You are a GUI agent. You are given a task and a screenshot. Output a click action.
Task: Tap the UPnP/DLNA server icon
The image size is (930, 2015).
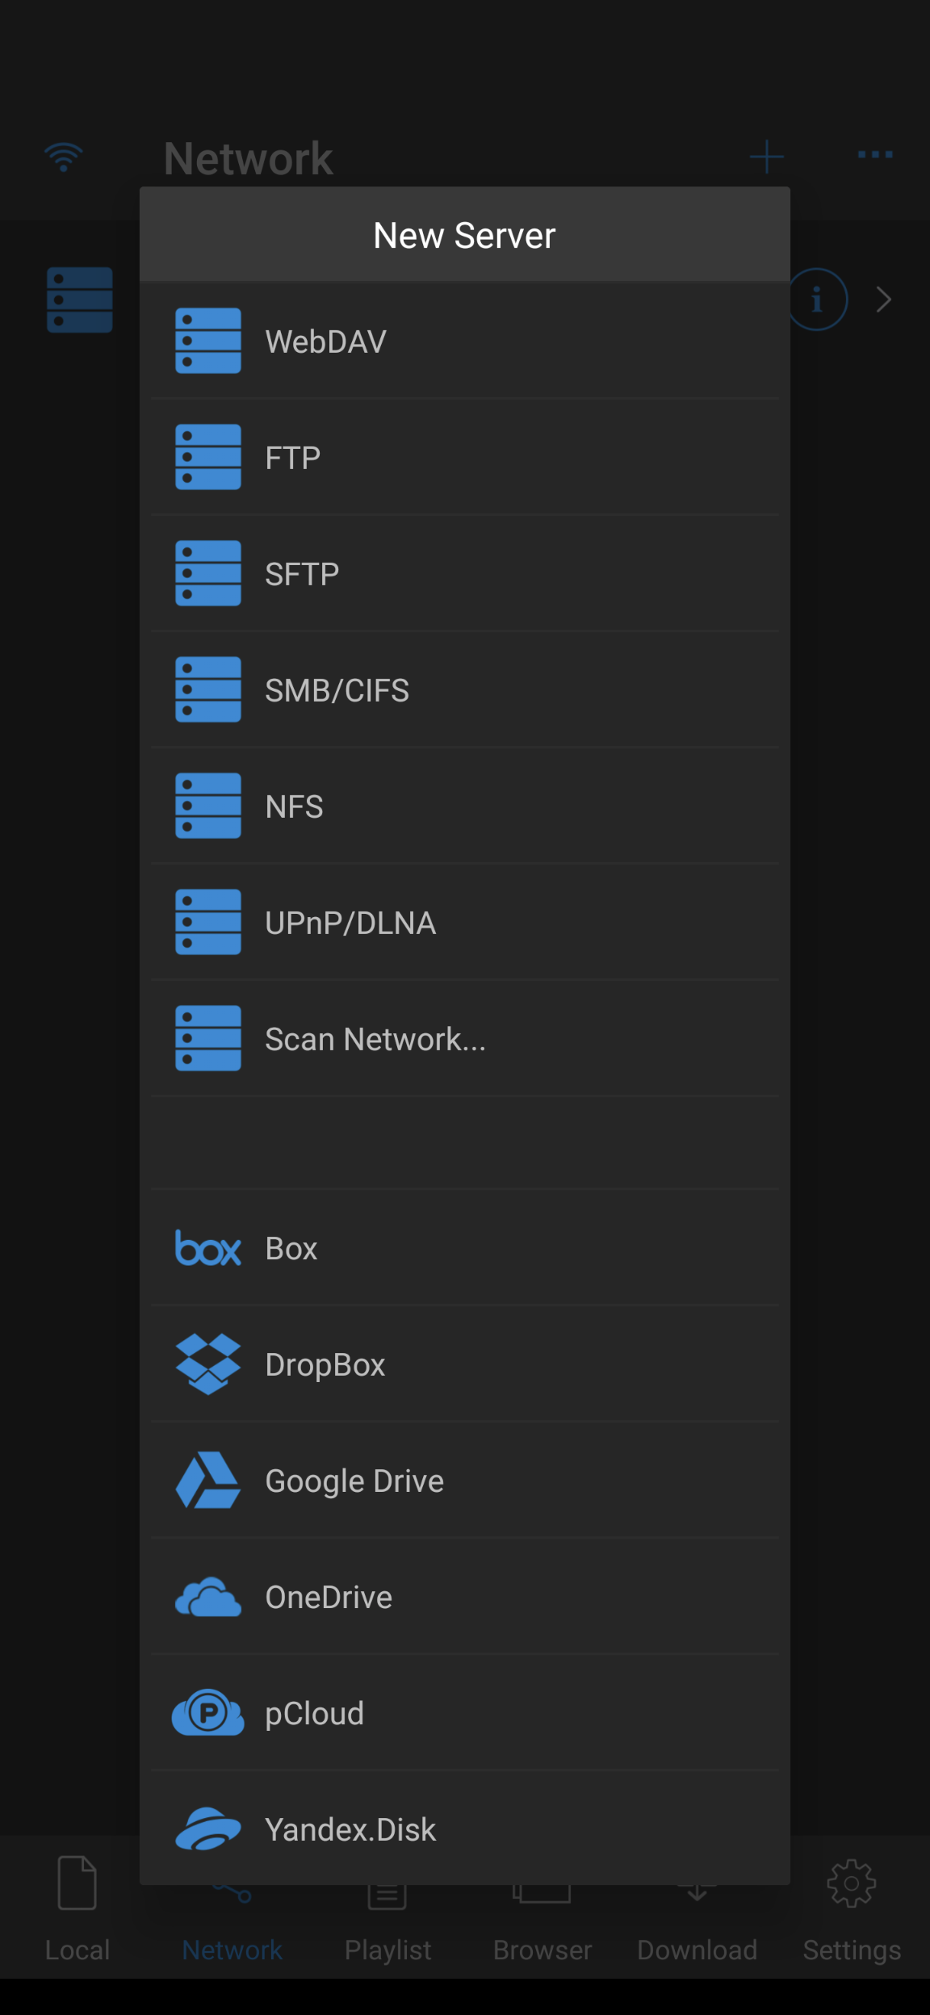(208, 923)
